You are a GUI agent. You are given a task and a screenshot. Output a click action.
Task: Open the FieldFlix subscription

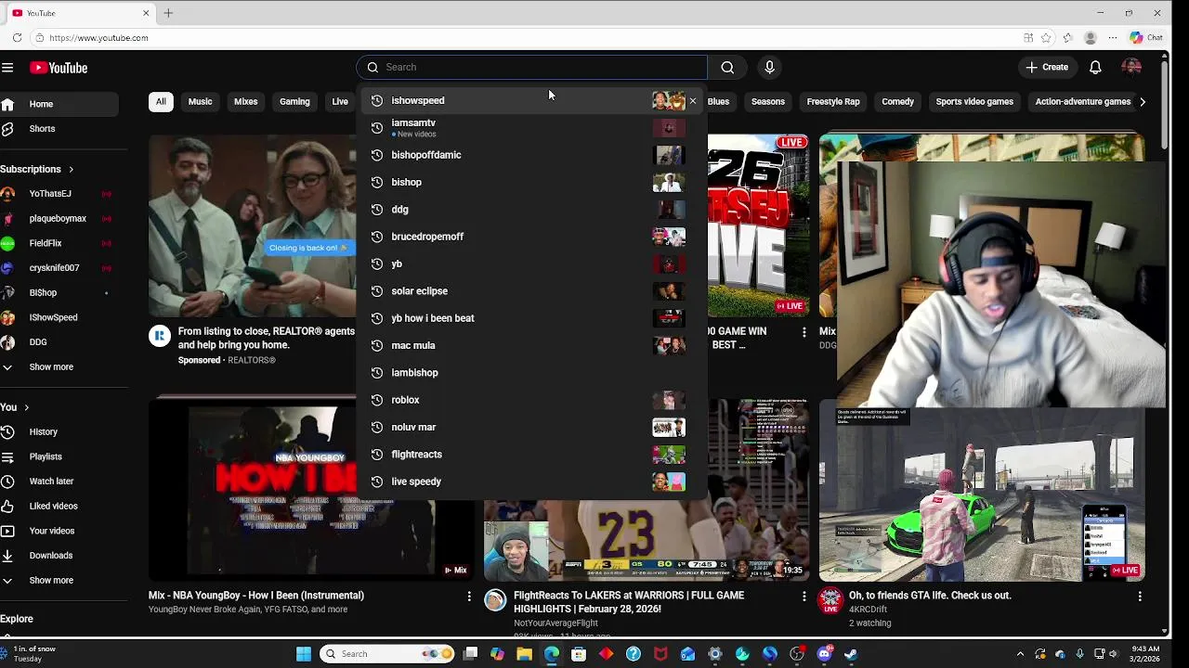(x=46, y=243)
